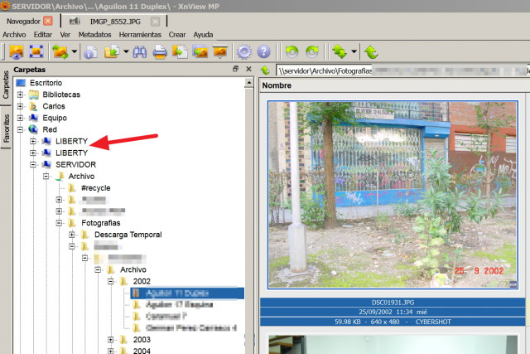530x354 pixels.
Task: Select Bibliotecas in the folder tree
Action: pyautogui.click(x=61, y=95)
